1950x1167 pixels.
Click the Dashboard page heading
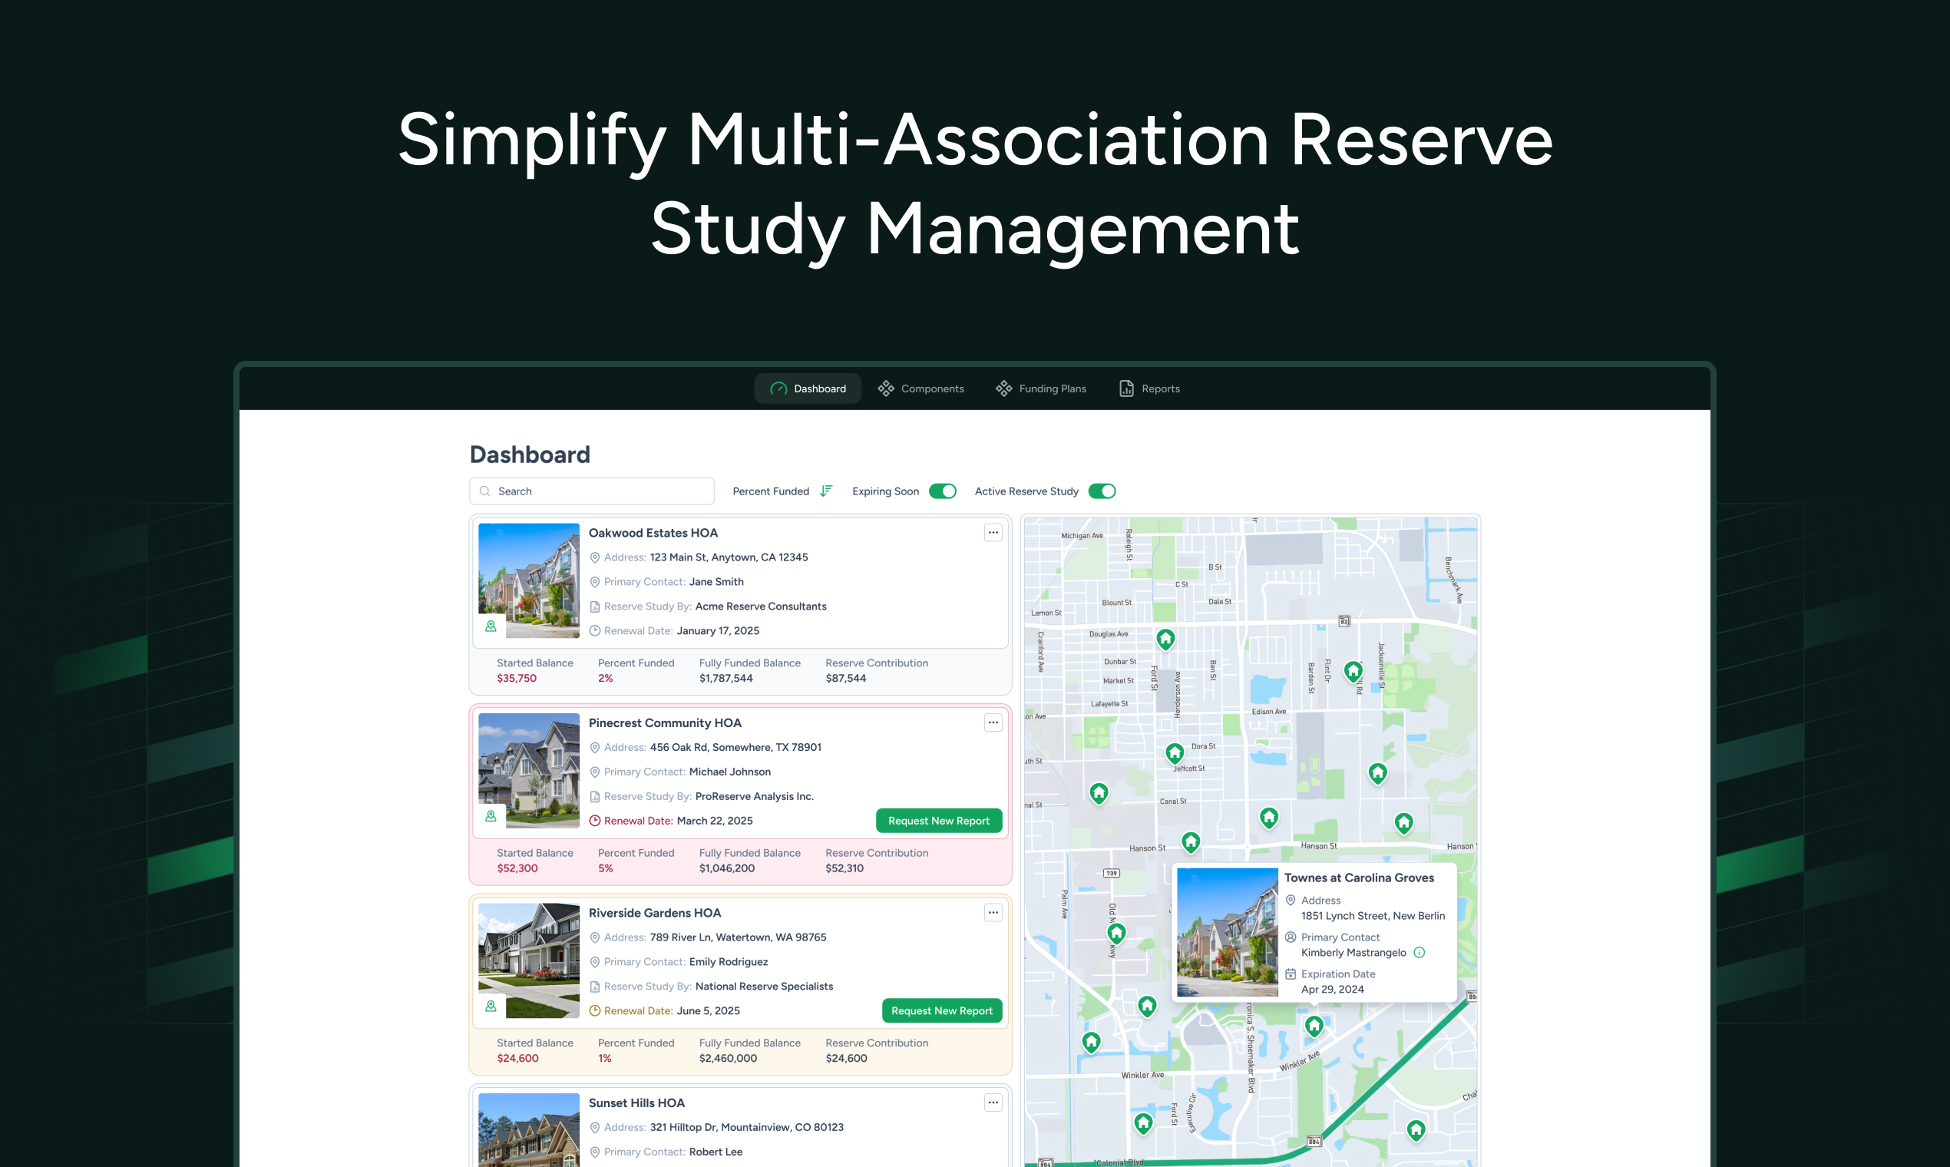point(530,455)
